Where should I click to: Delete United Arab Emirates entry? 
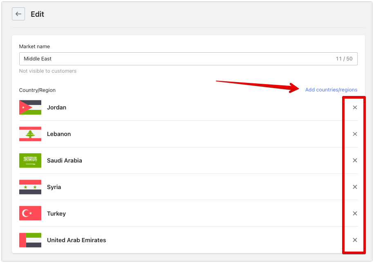tap(355, 240)
